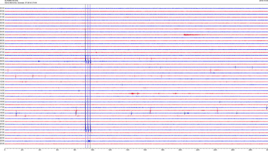Select the 07:30 time label

tap(2, 52)
